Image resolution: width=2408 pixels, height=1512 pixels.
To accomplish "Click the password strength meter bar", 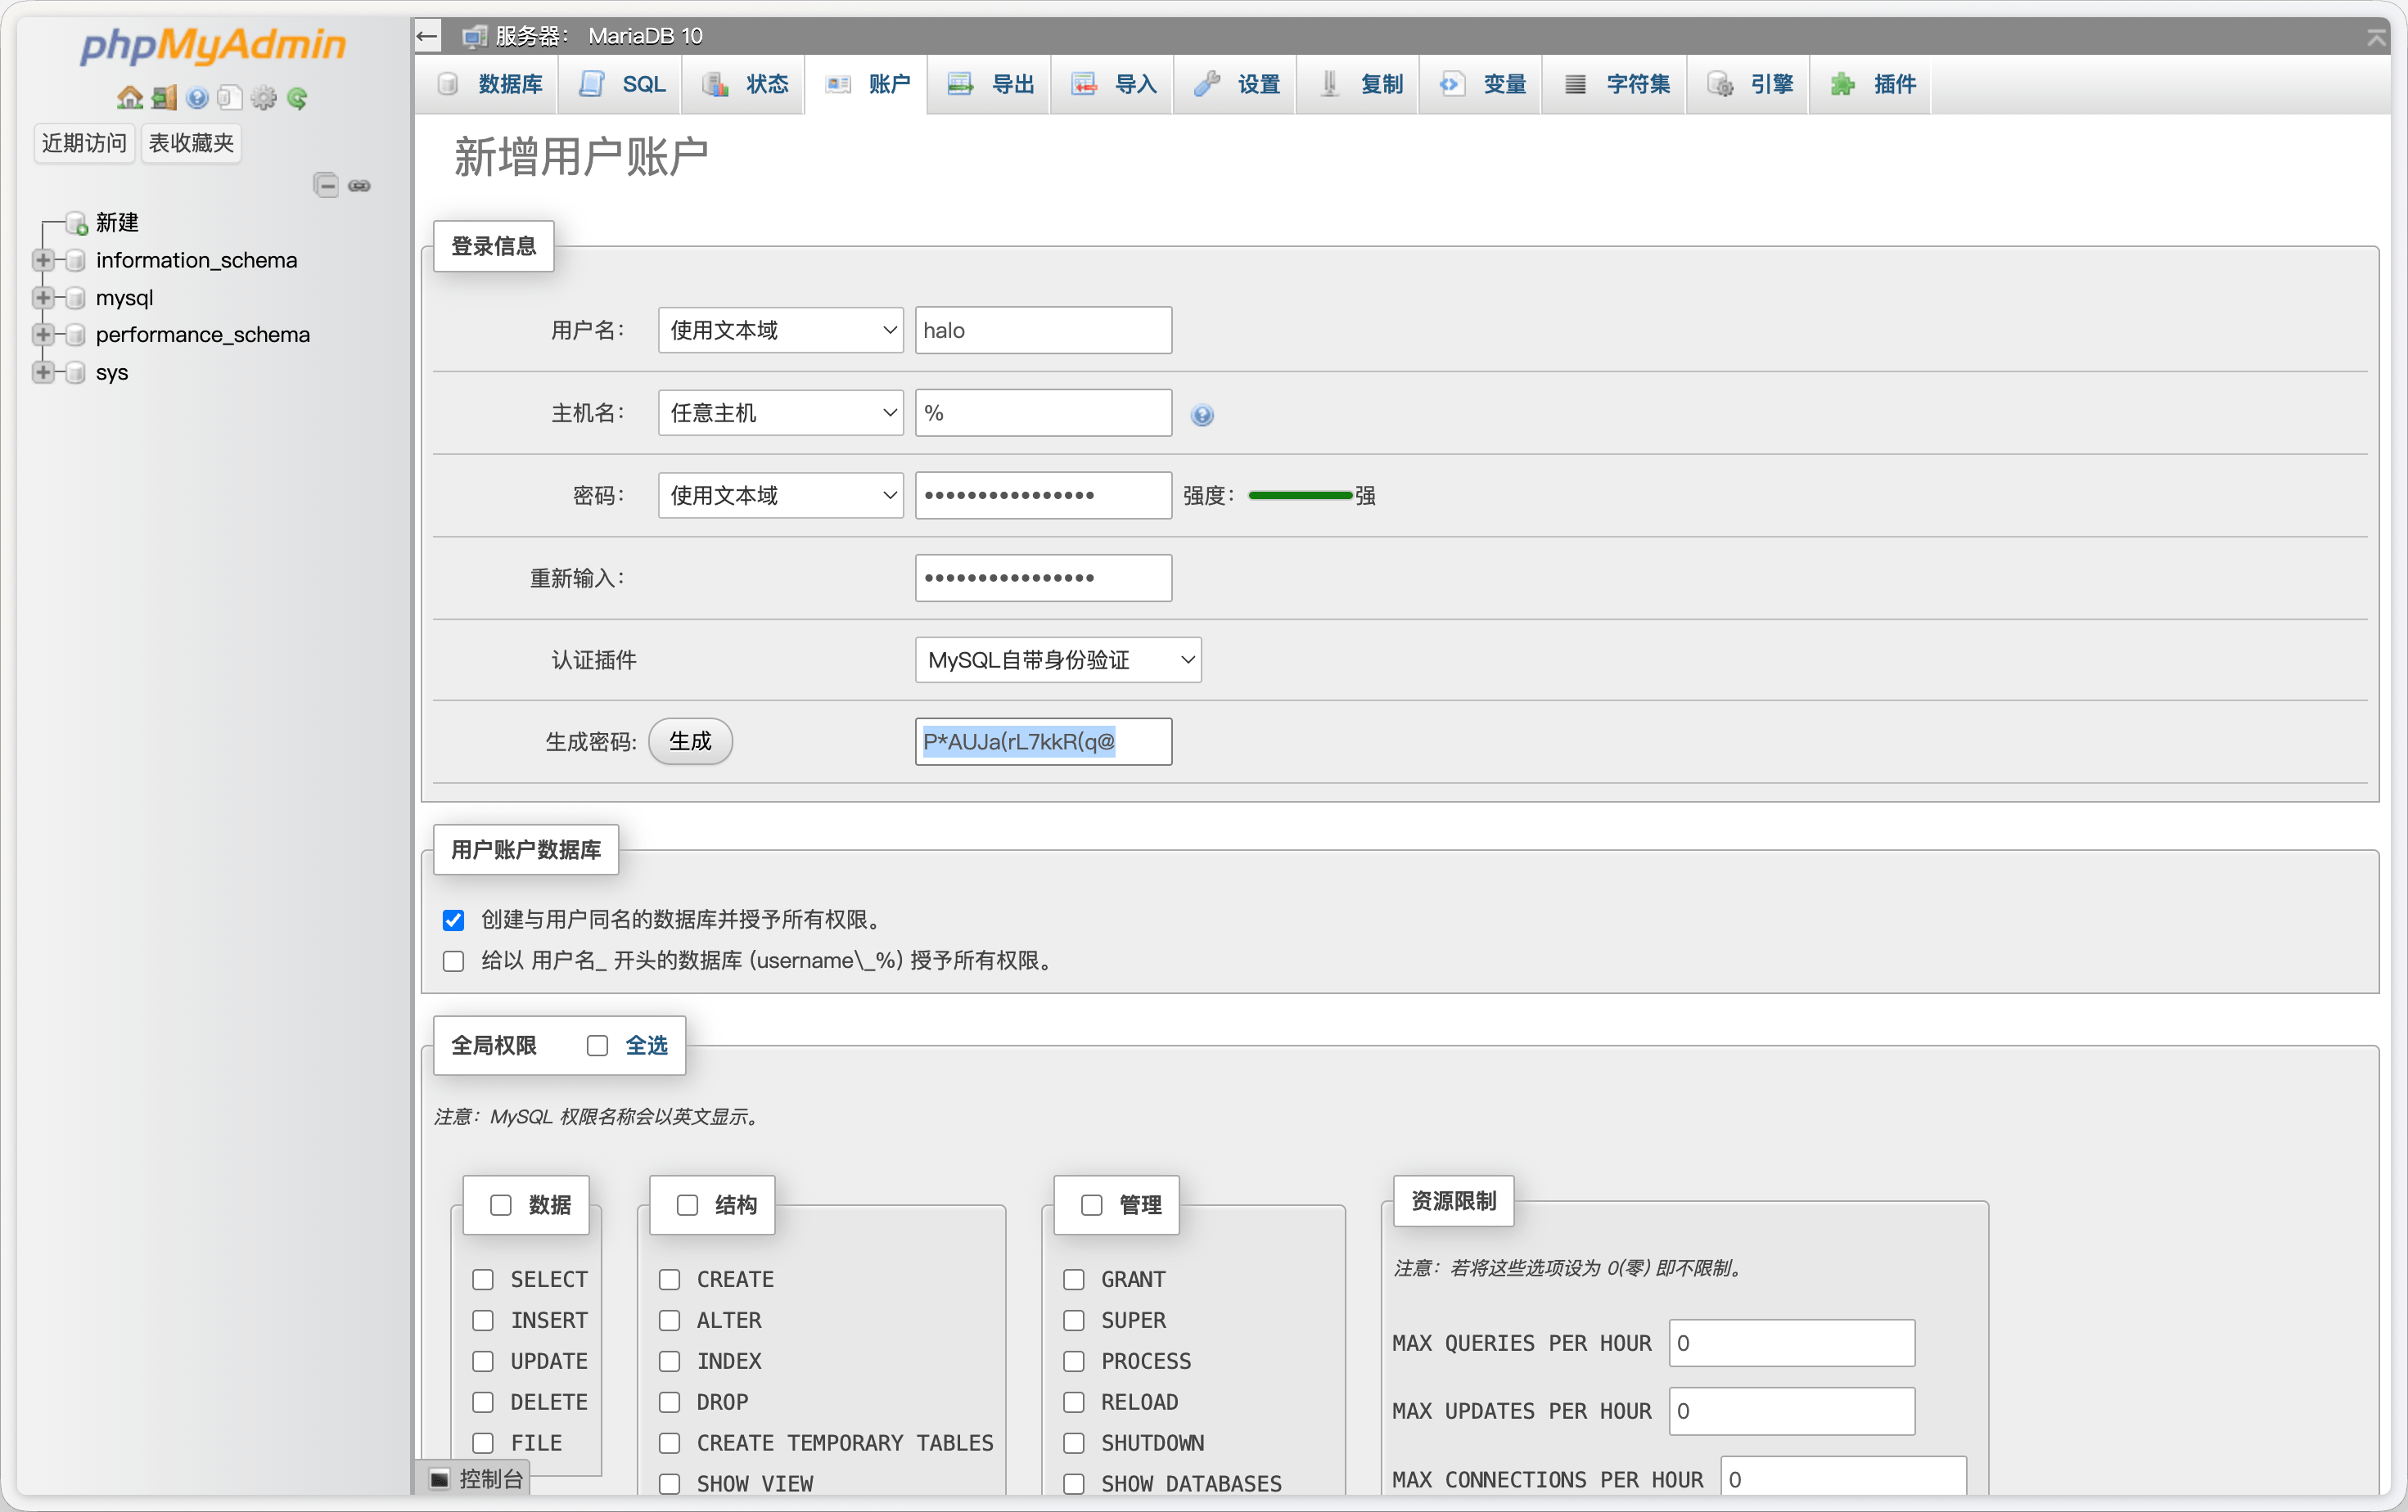I will coord(1300,496).
